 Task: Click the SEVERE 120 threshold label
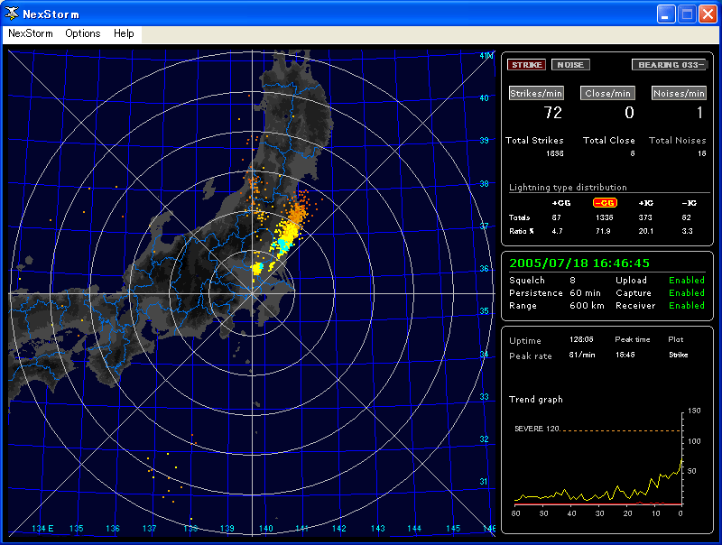point(537,429)
